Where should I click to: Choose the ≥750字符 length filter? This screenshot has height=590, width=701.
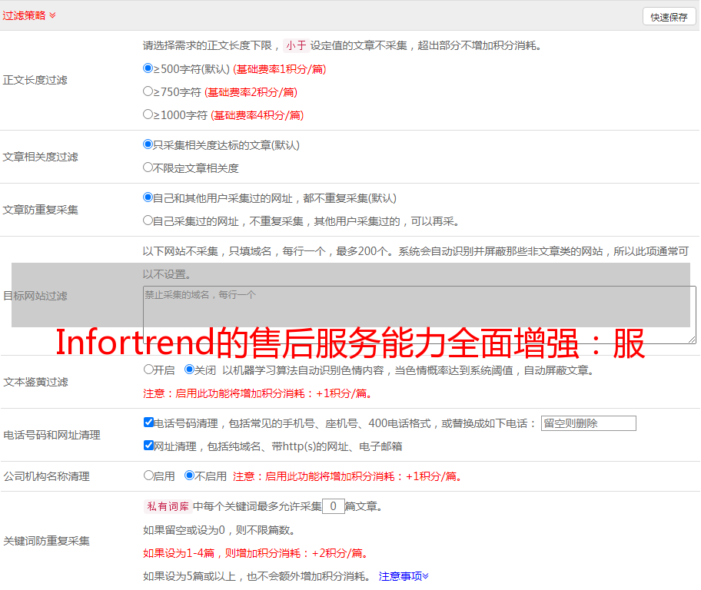pyautogui.click(x=148, y=91)
